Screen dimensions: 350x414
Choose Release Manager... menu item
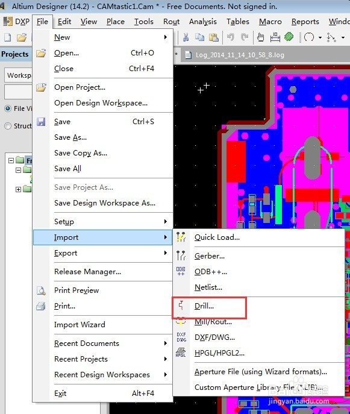pos(103,272)
